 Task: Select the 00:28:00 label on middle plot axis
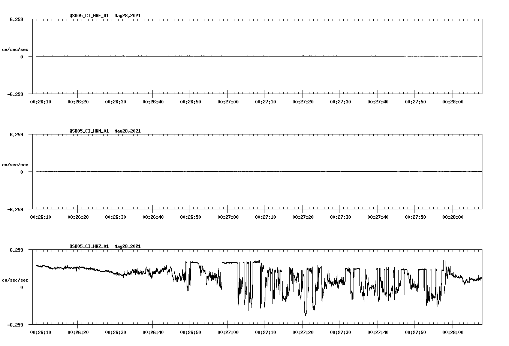click(x=452, y=216)
